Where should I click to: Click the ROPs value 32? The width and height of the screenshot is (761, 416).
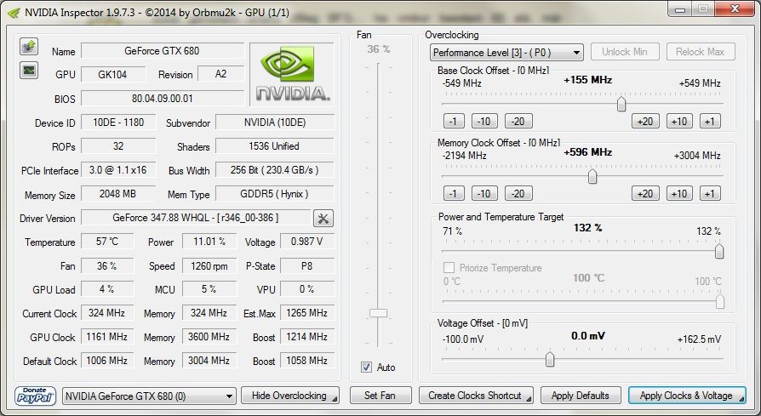point(118,146)
